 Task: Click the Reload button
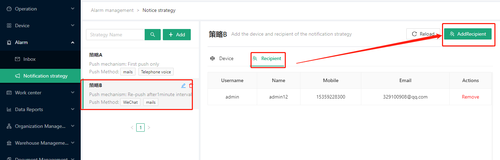click(x=423, y=34)
